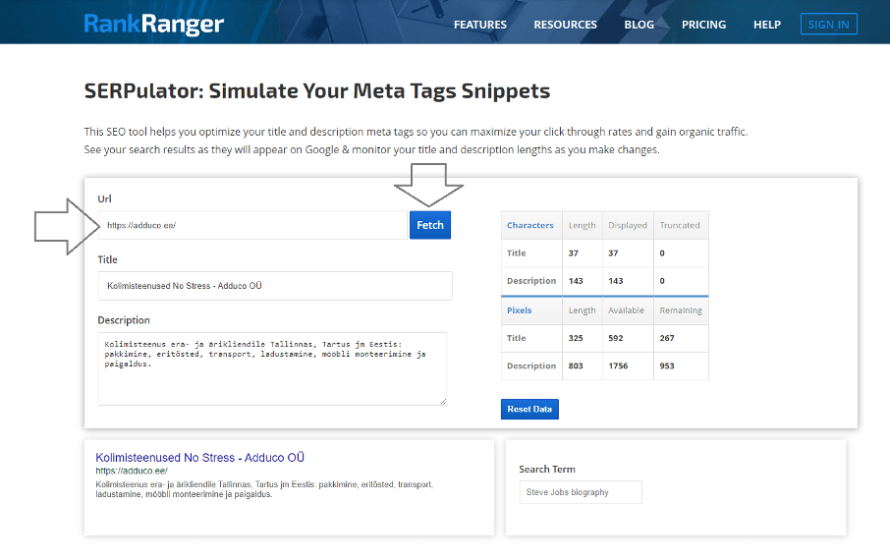This screenshot has width=890, height=560.
Task: Select the Title pixels remaining value 267
Action: 667,338
